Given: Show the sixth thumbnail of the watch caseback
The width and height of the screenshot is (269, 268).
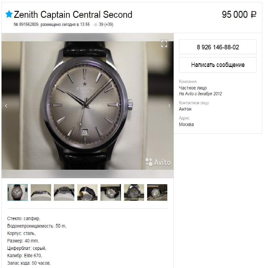Looking at the screenshot, I should pyautogui.click(x=134, y=192).
